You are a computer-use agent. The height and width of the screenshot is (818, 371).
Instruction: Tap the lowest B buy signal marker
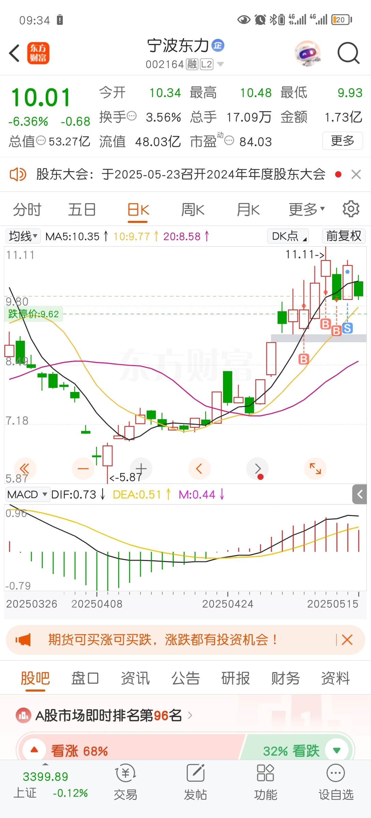coord(303,359)
